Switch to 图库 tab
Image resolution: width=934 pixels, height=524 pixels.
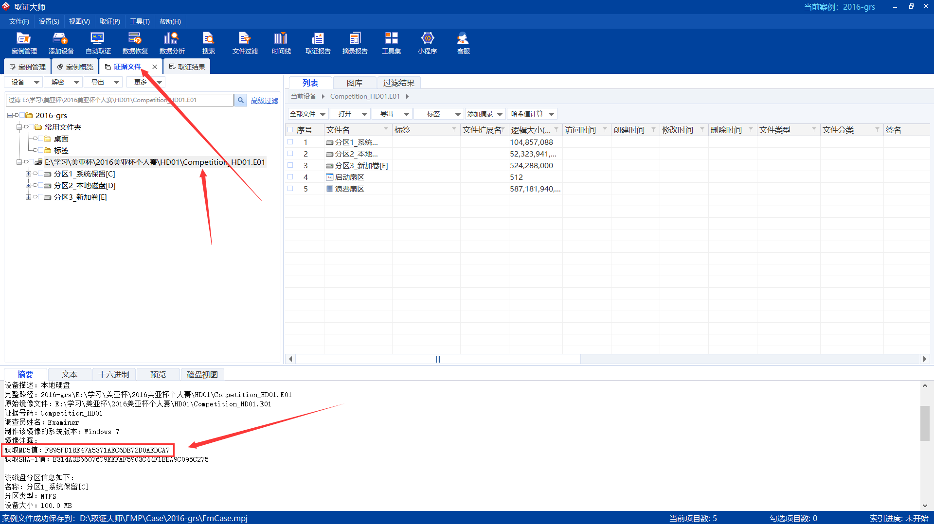354,83
